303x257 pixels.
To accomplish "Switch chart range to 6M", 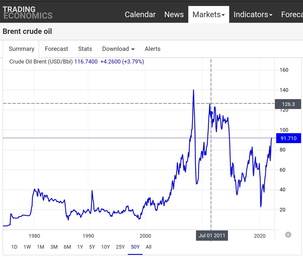I will tap(67, 247).
